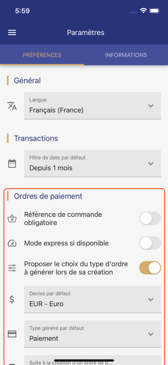The width and height of the screenshot is (168, 365).
Task: Tap the language translate icon
Action: point(12,106)
